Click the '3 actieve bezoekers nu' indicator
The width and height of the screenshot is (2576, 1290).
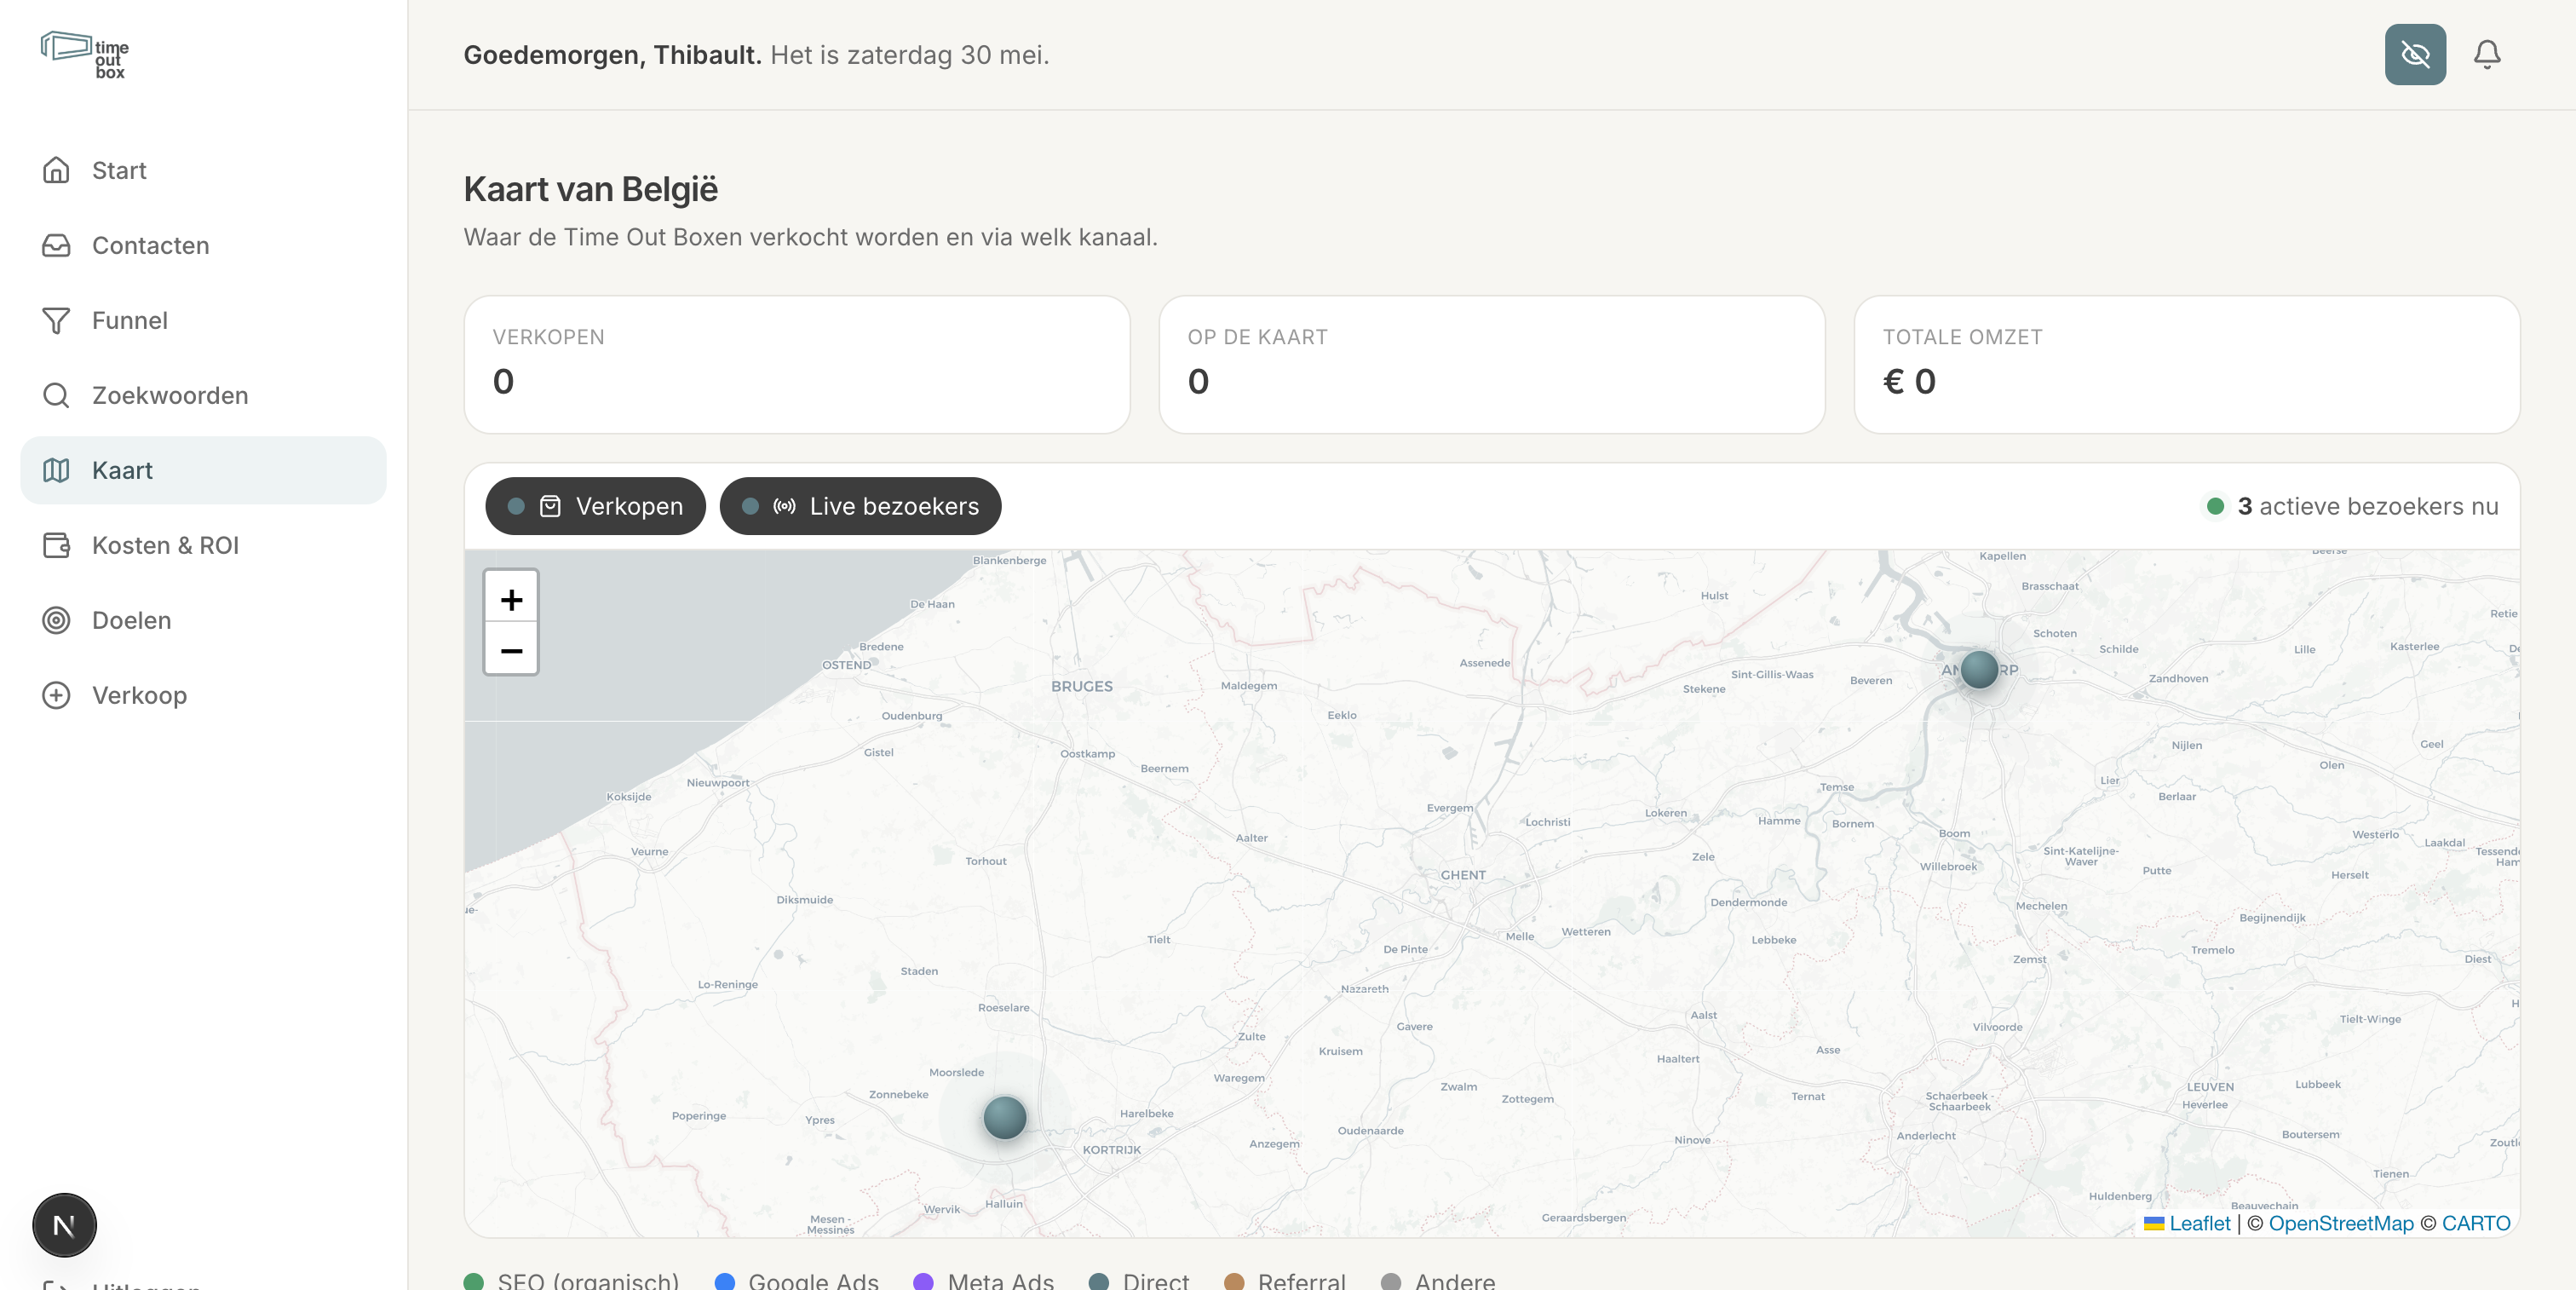(2351, 506)
